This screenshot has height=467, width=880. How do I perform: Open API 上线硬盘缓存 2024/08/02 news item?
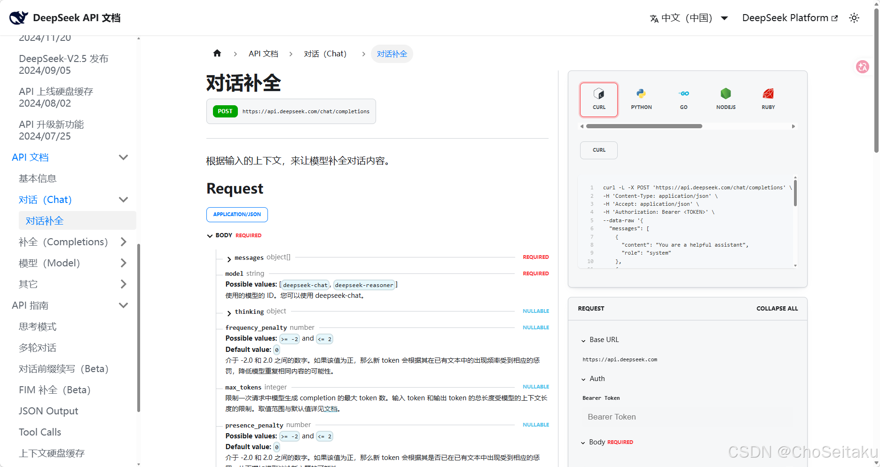(x=56, y=97)
